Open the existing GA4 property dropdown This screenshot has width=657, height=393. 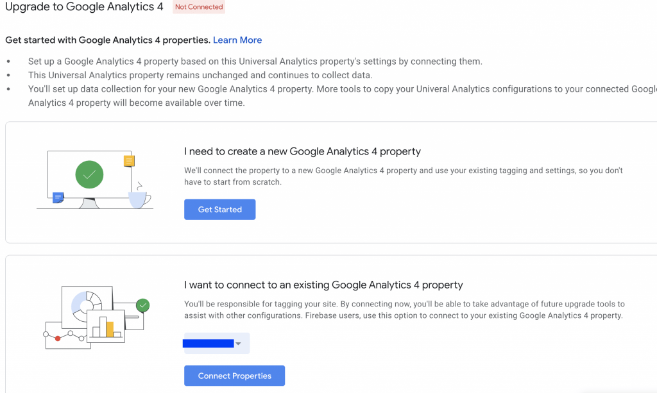216,344
